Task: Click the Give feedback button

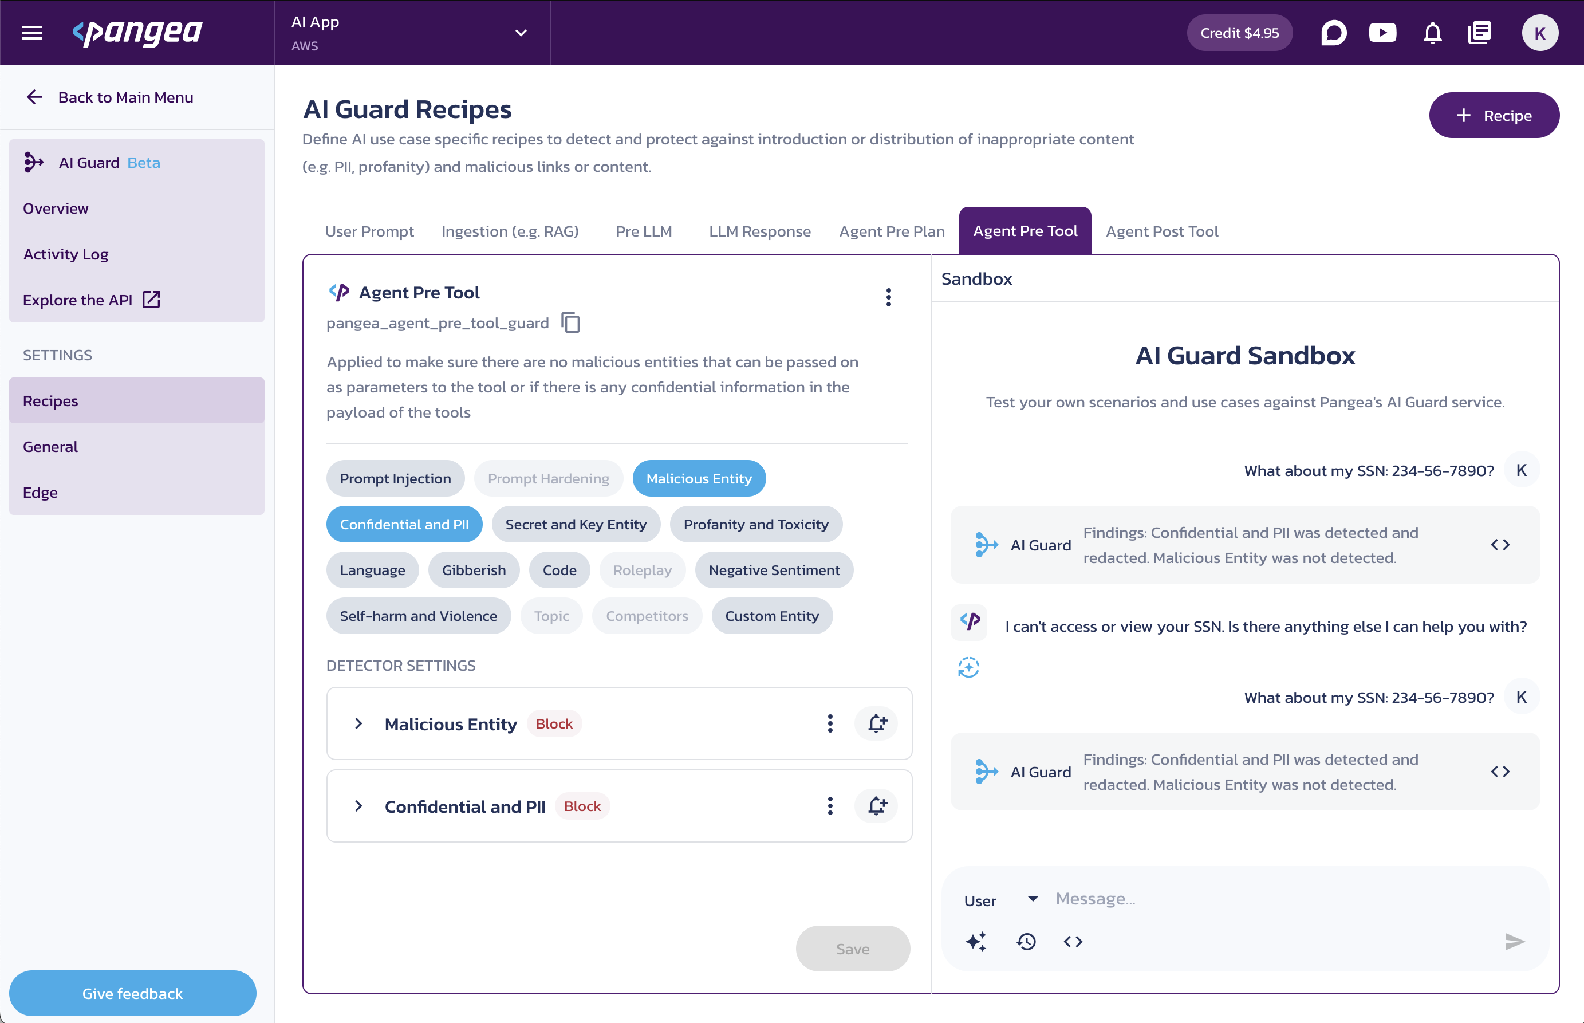Action: (x=133, y=993)
